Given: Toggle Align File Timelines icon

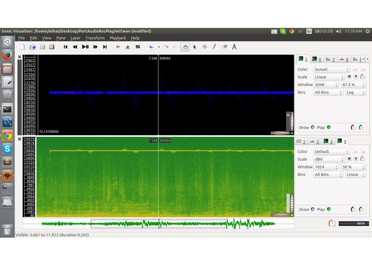Looking at the screenshot, I should click(x=138, y=47).
